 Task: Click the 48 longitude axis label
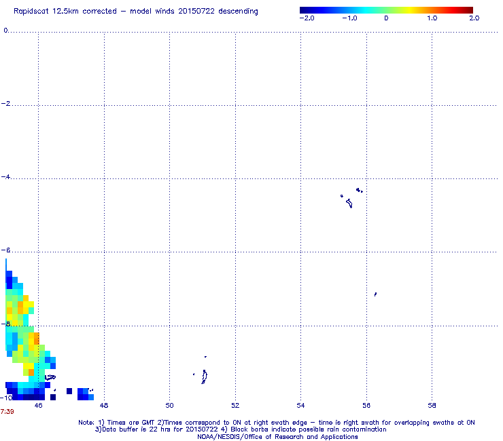104,406
